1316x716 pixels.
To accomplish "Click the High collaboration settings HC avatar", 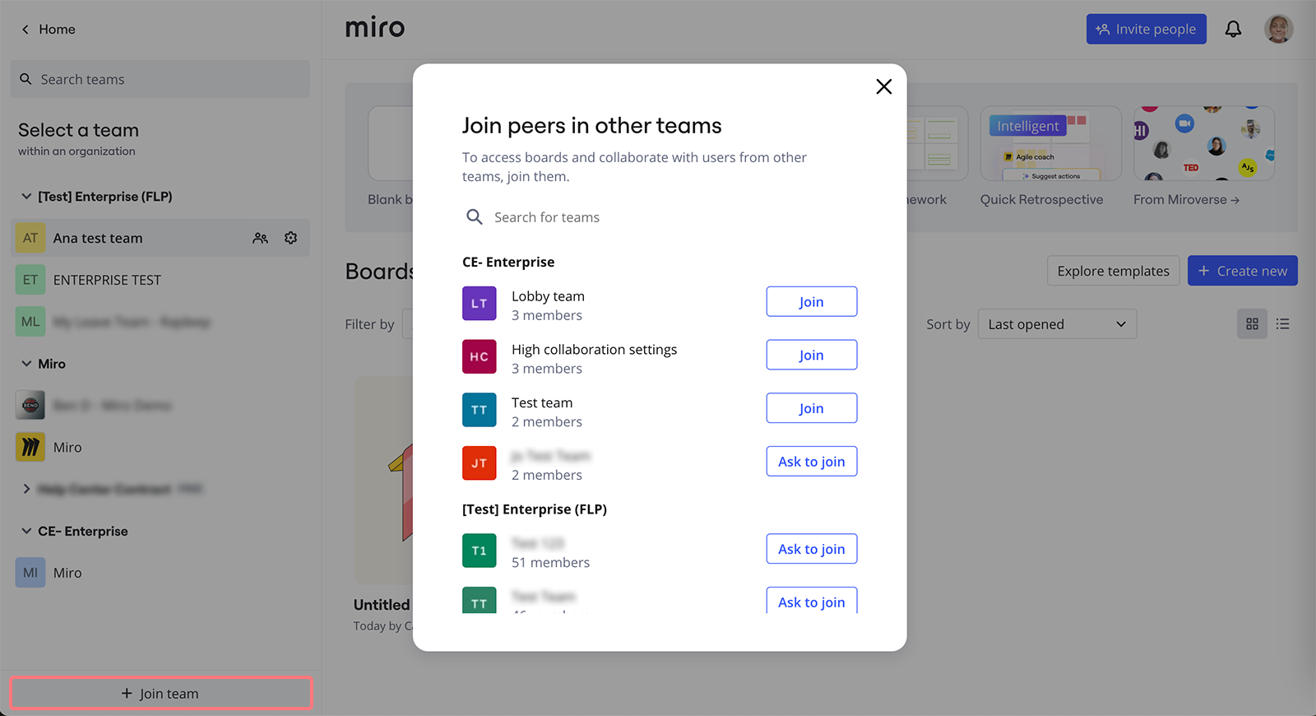I will 479,356.
